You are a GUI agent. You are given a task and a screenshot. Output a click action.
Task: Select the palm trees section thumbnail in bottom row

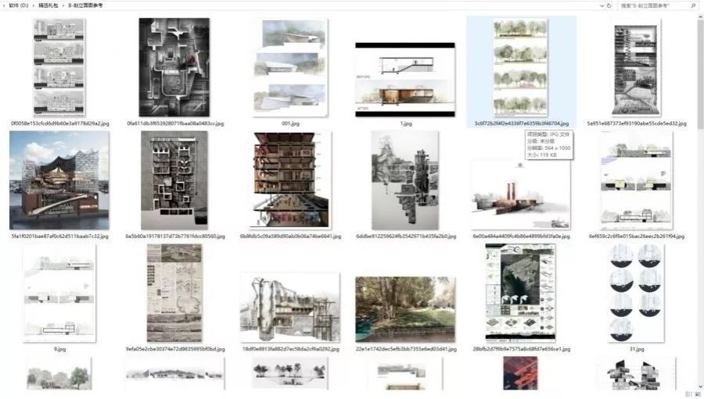pyautogui.click(x=290, y=373)
